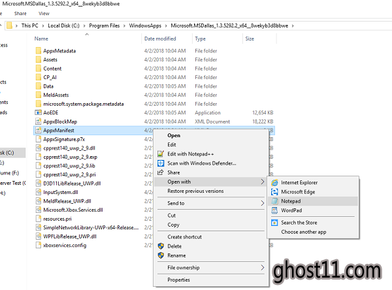Select Edit with Notepad++

(191, 154)
